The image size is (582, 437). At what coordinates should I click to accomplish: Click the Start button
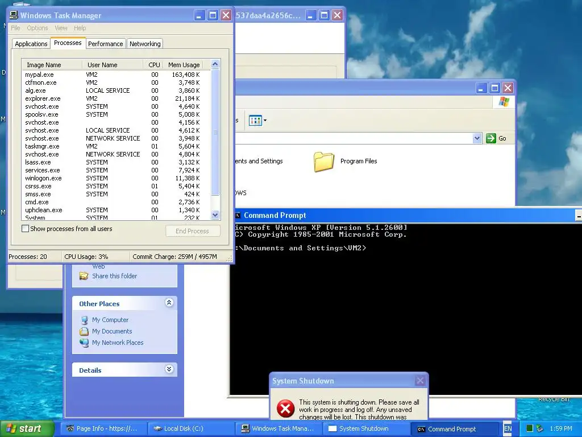pos(27,428)
